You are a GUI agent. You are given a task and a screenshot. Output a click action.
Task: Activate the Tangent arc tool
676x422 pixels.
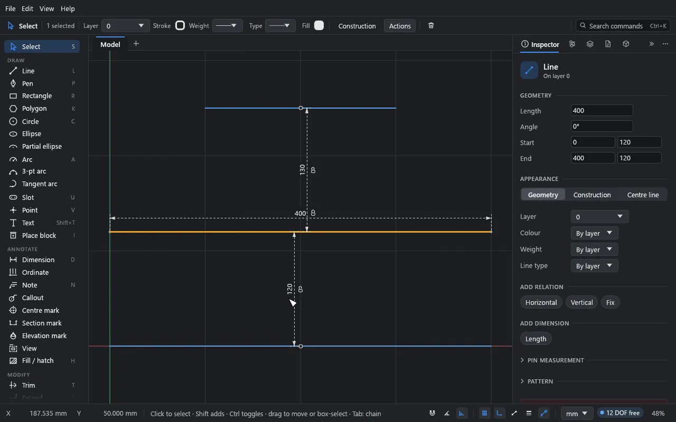click(x=42, y=184)
